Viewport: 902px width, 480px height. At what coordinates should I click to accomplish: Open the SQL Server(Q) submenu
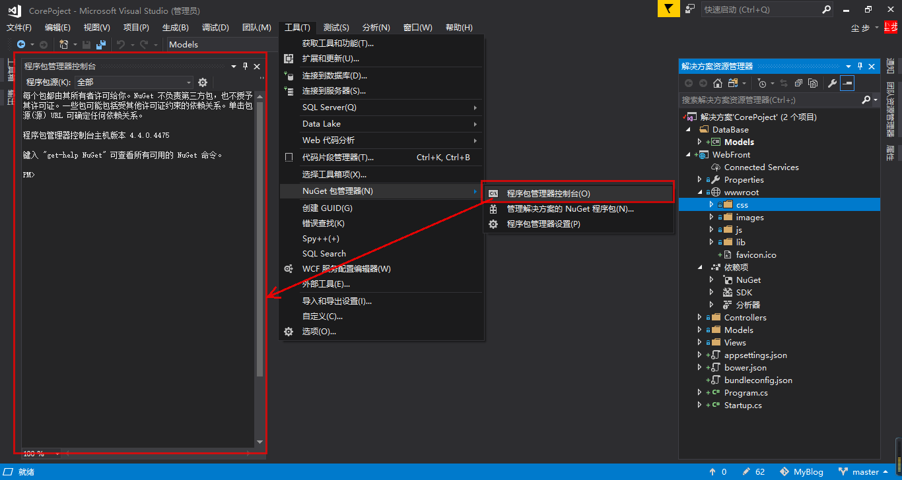coord(382,107)
